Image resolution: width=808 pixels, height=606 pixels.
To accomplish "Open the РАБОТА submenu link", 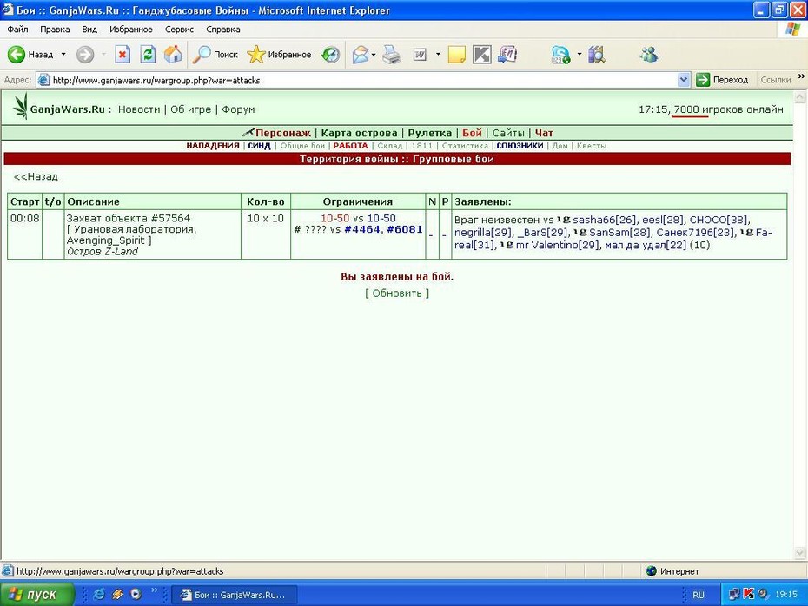I will click(350, 146).
